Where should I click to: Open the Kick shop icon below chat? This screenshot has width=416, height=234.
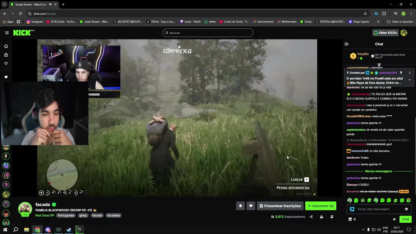pos(350,219)
